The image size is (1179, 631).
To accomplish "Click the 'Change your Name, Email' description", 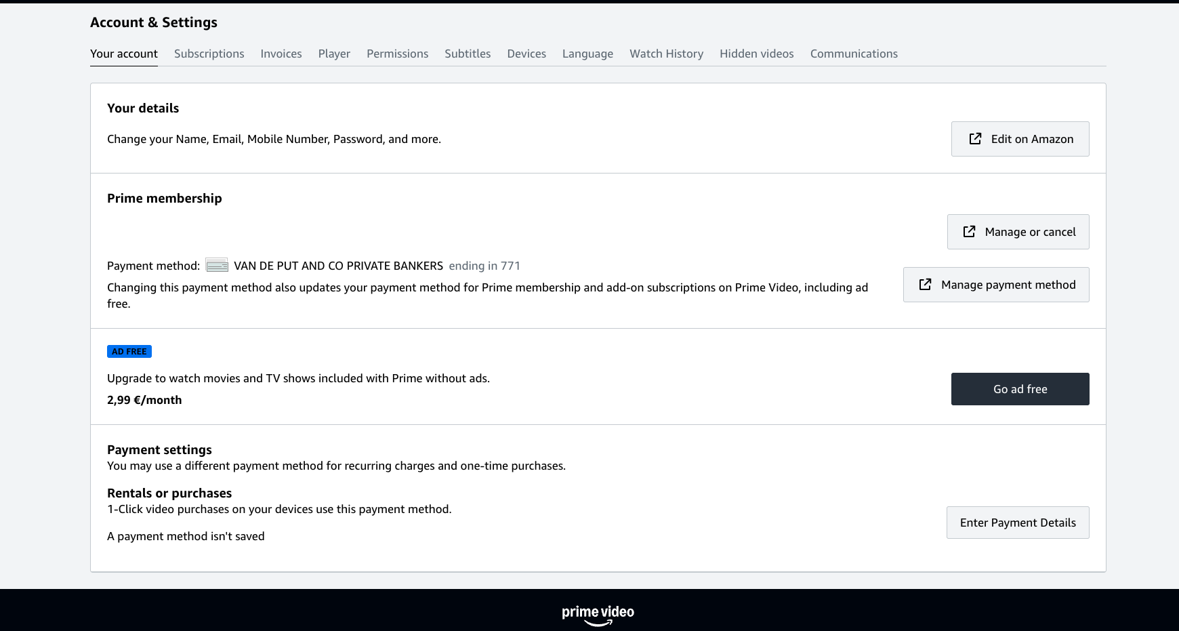I will point(274,139).
